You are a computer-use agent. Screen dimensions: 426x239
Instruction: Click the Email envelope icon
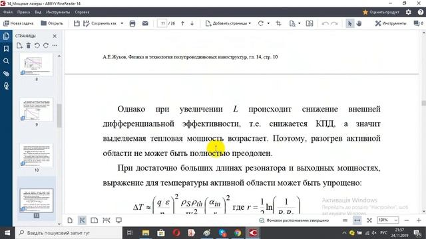[145, 23]
